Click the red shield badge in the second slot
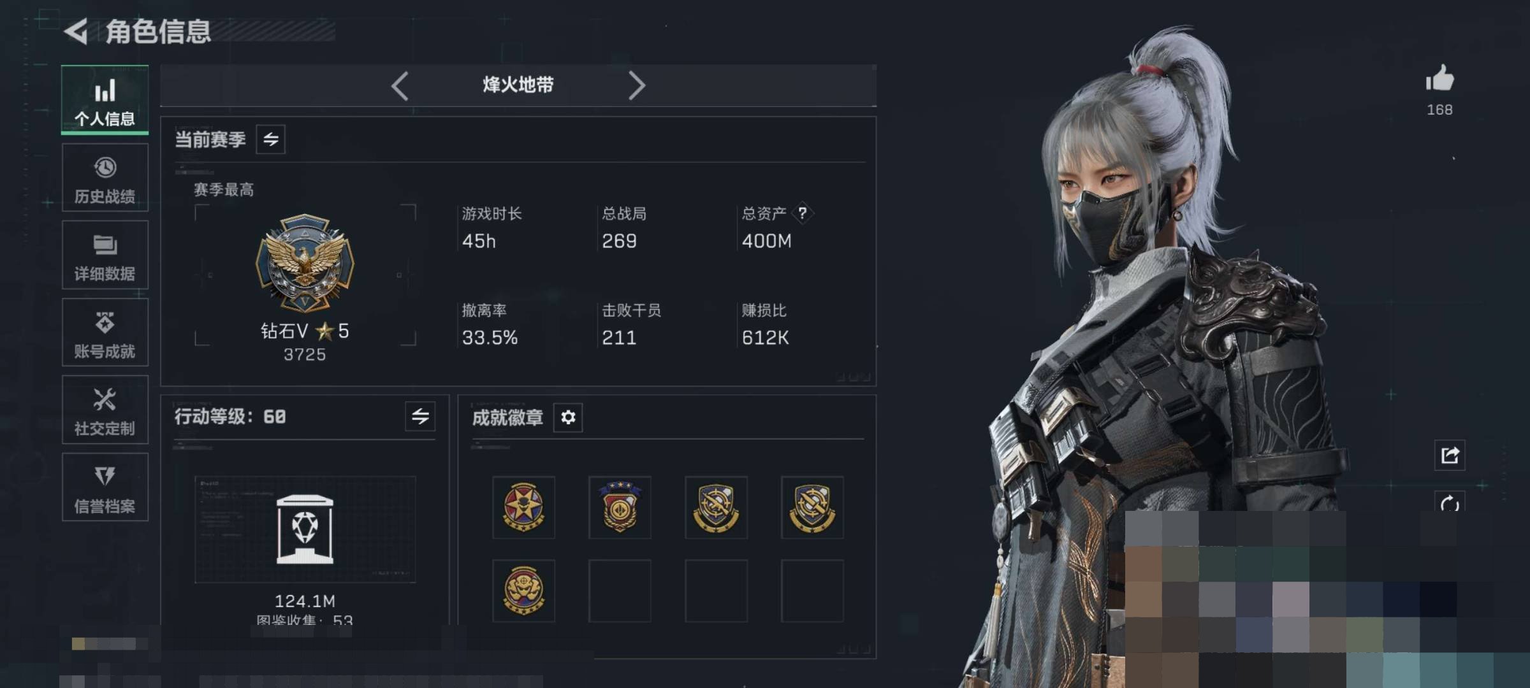 click(x=620, y=507)
